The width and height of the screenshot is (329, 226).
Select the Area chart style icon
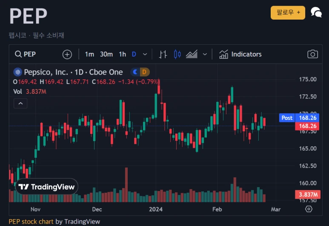192,54
